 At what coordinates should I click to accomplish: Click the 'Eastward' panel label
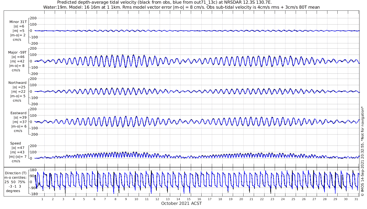click(18, 113)
